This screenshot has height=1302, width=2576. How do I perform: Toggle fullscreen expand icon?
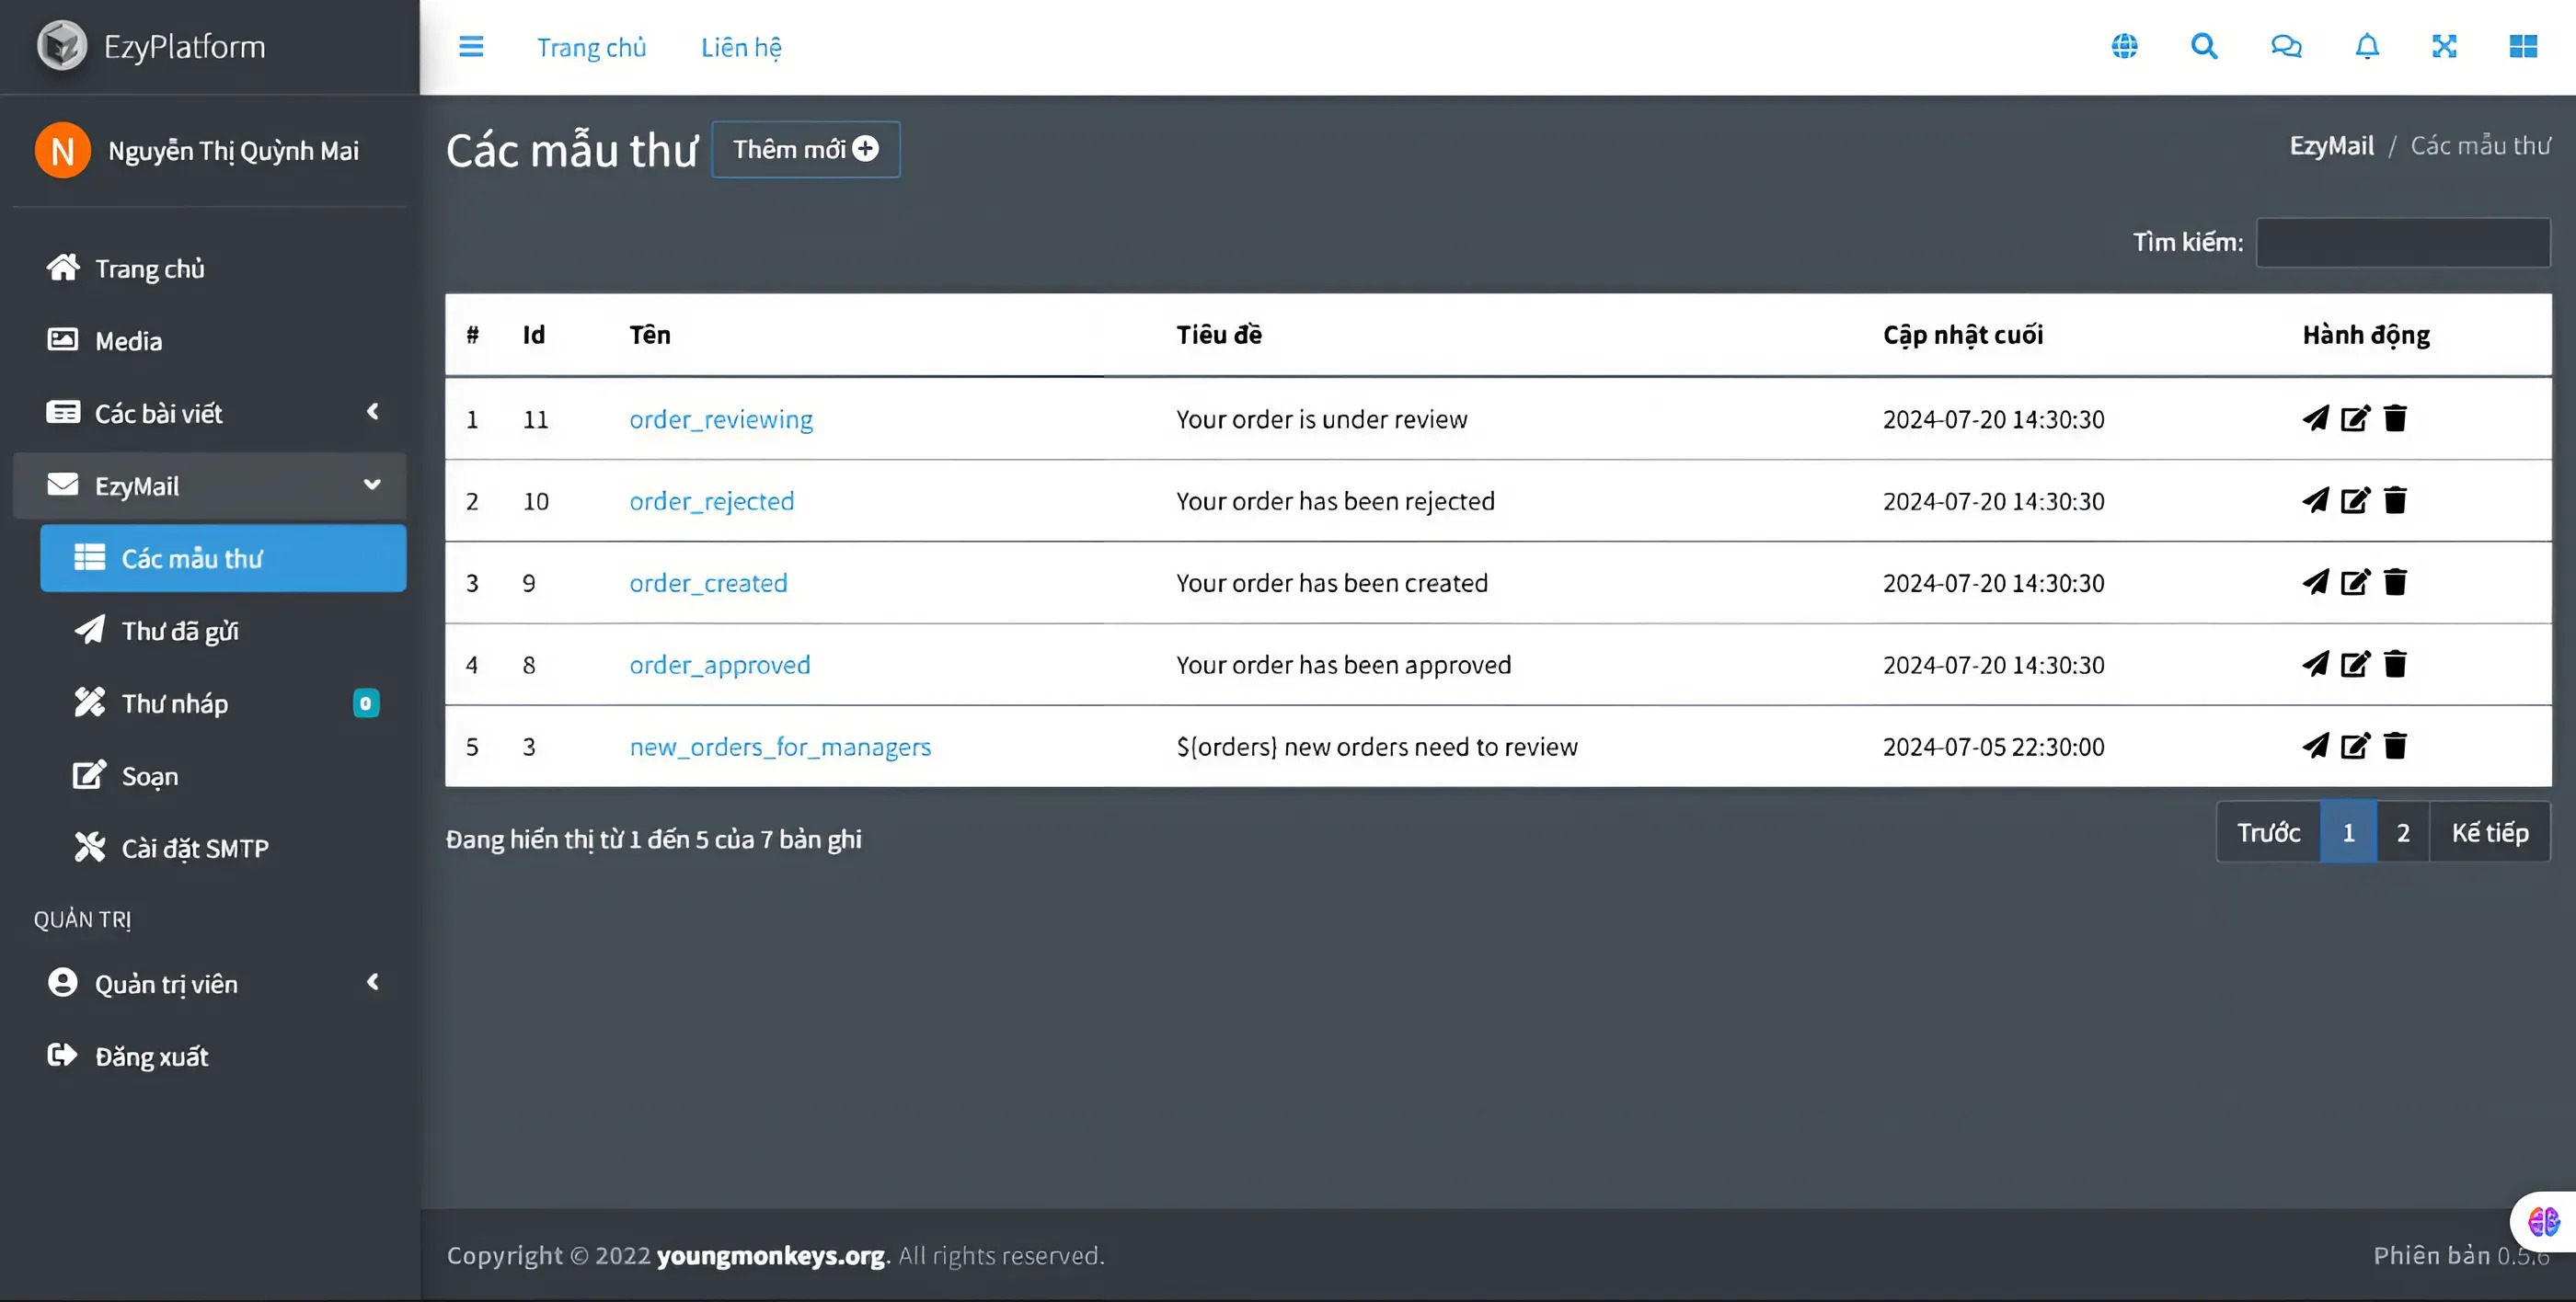tap(2444, 46)
